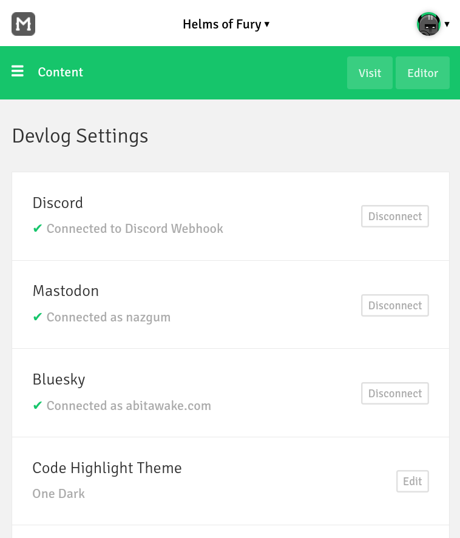Open the dropdown arrow beside the avatar
The image size is (460, 538).
click(x=447, y=24)
